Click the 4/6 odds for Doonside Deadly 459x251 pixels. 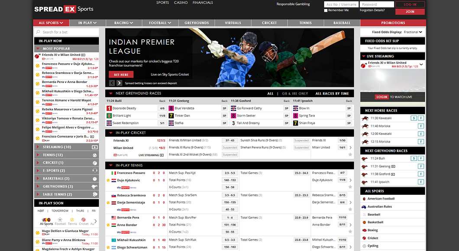click(x=162, y=108)
